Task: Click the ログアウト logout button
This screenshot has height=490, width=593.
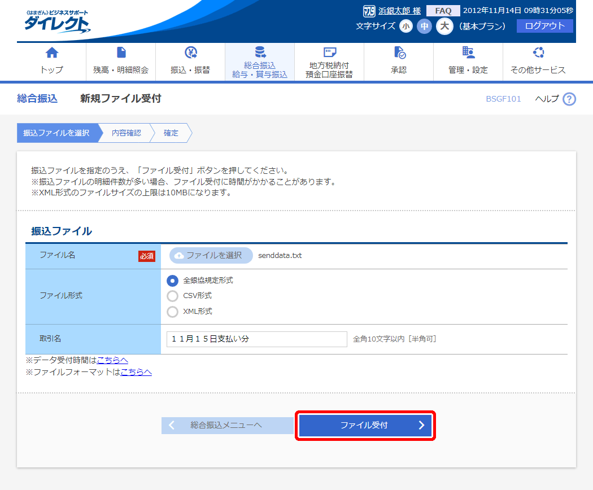Action: (544, 26)
